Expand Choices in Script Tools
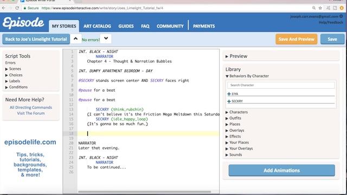This screenshot has width=347, height=195. (x=14, y=75)
